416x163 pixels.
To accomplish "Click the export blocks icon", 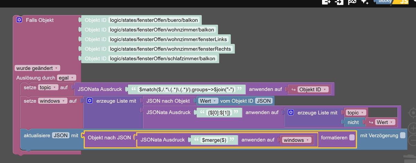I will [326, 2].
